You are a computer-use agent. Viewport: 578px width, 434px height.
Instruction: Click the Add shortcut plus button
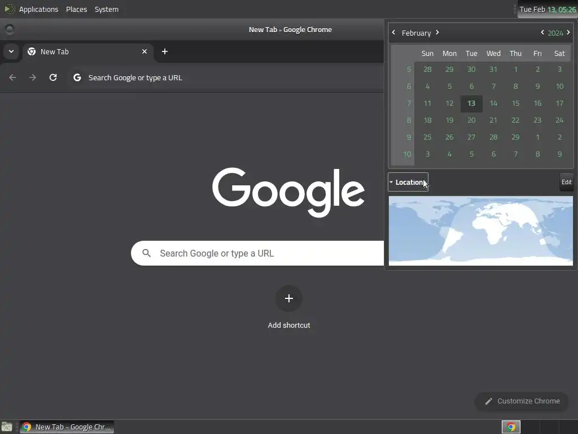pos(289,298)
